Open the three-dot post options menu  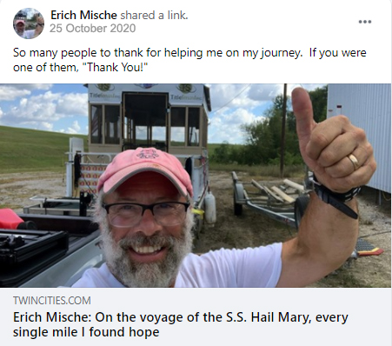(365, 22)
